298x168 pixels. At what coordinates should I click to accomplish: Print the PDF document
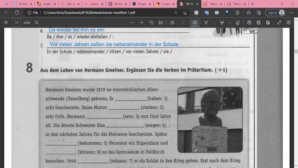coord(249,23)
